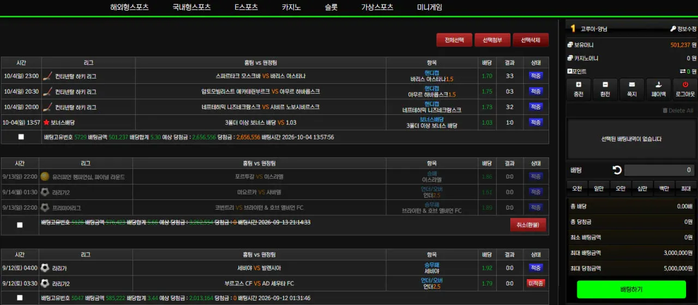This screenshot has width=698, height=305.
Task: Open the 미니게임 menu
Action: 430,8
